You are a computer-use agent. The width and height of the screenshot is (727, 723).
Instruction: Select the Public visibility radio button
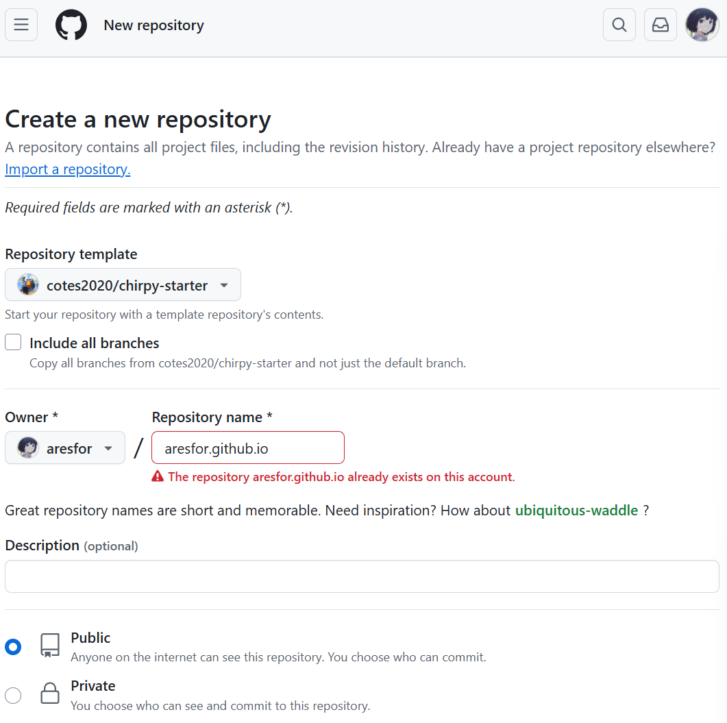coord(13,646)
